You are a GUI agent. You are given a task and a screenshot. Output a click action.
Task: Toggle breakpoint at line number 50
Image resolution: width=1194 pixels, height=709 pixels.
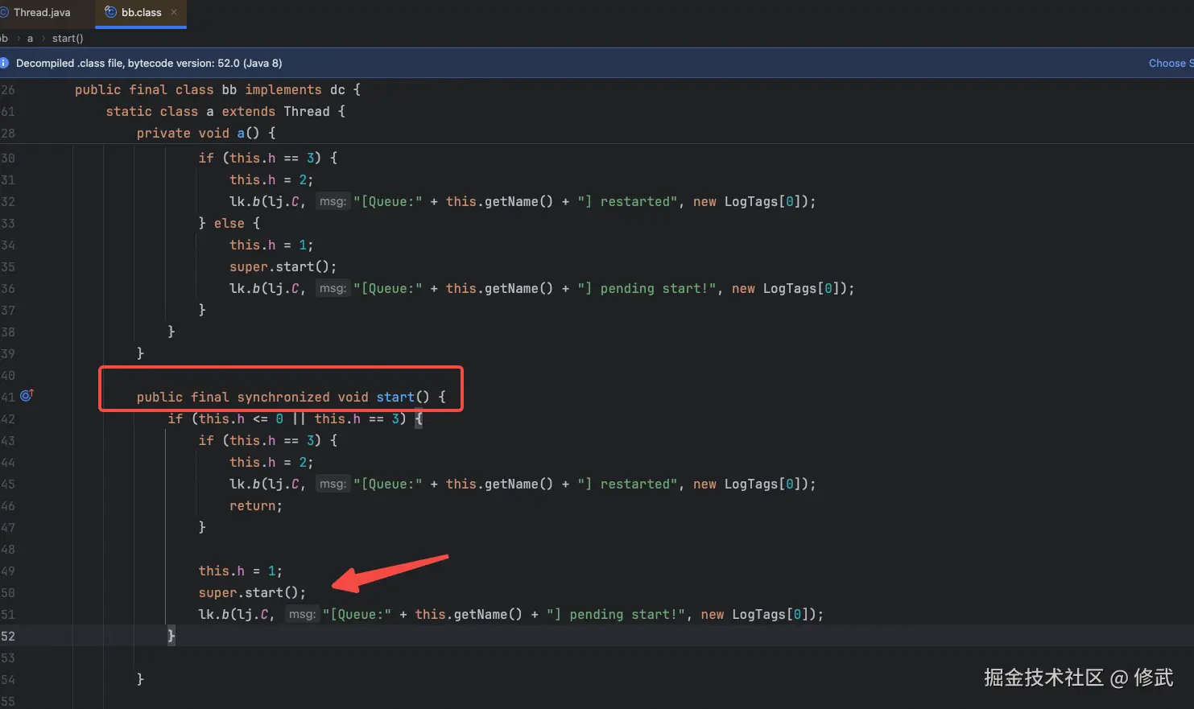8,592
